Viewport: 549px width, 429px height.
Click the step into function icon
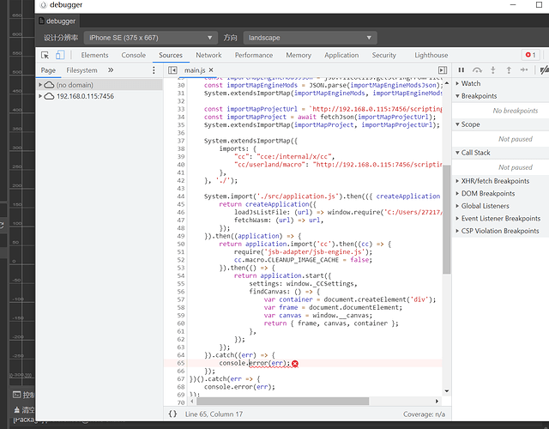tap(492, 69)
